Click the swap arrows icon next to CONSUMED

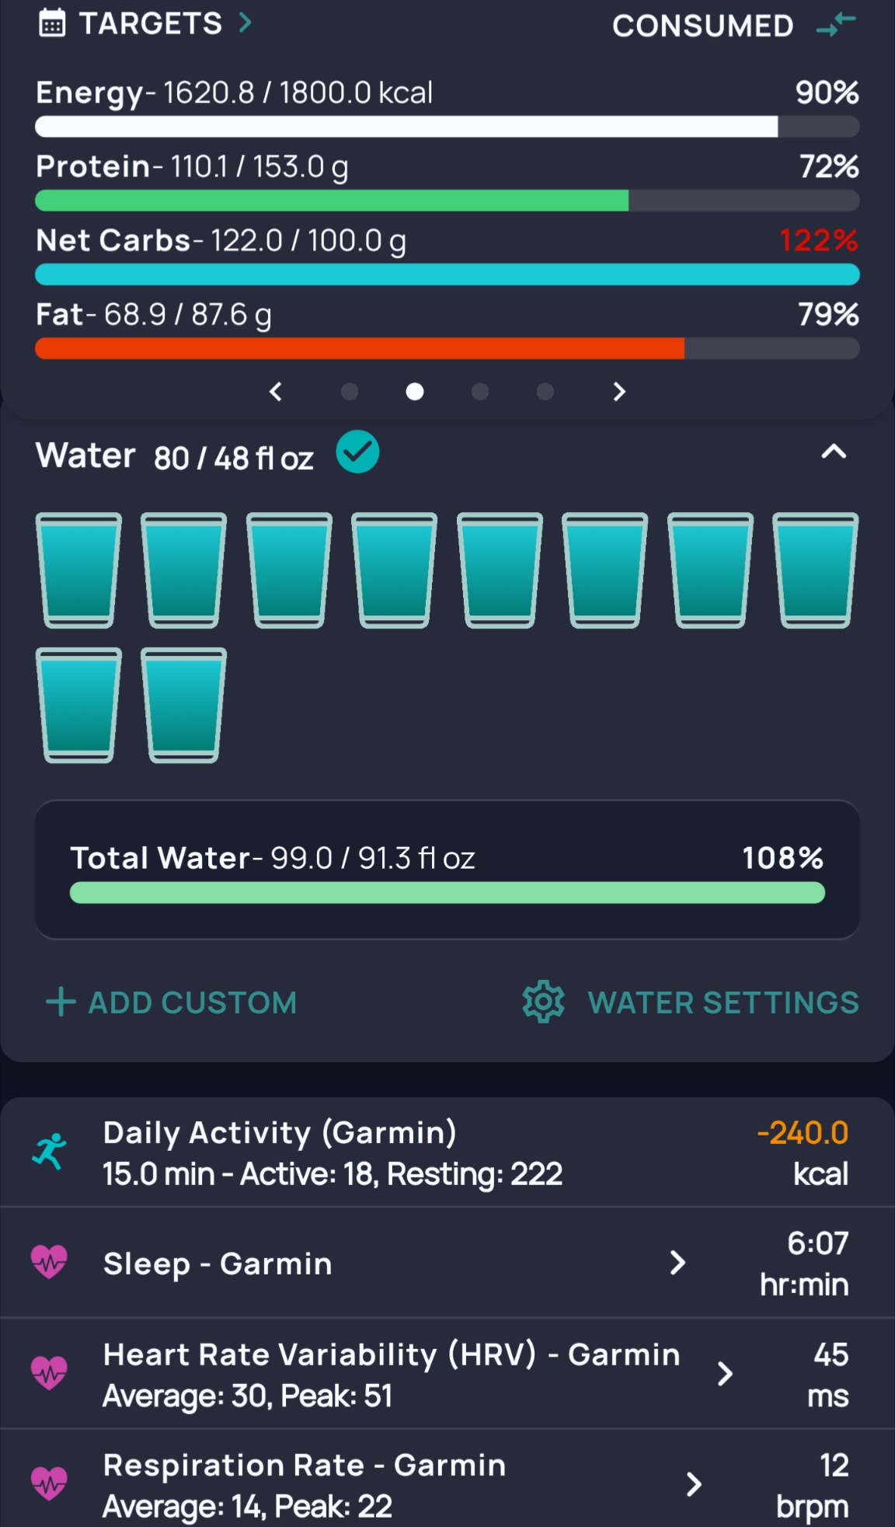[836, 25]
